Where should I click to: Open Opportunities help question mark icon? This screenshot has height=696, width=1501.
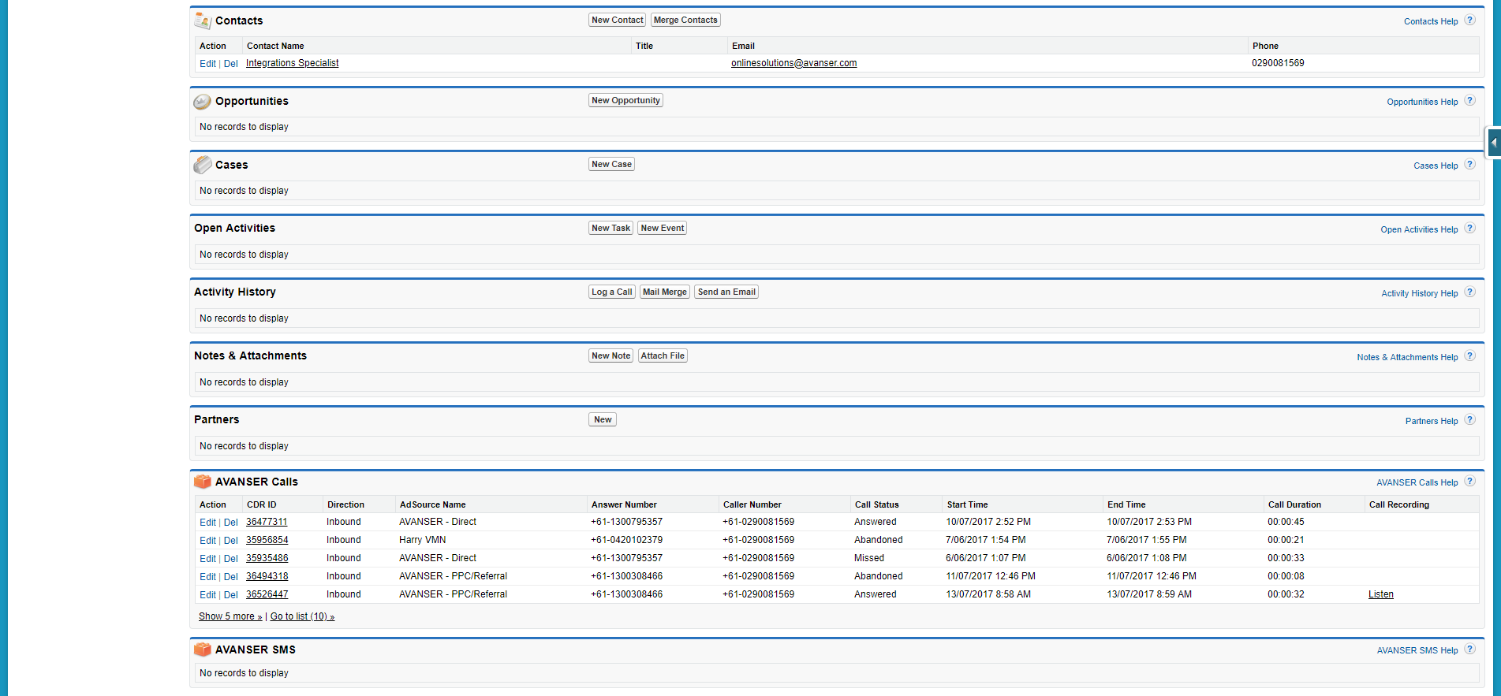[x=1469, y=101]
